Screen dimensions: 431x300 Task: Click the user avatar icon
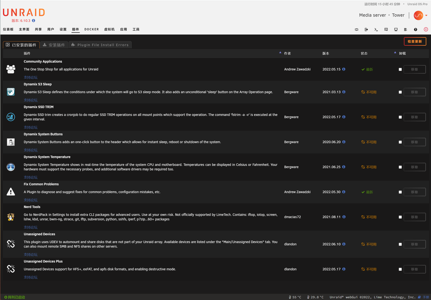(x=418, y=15)
